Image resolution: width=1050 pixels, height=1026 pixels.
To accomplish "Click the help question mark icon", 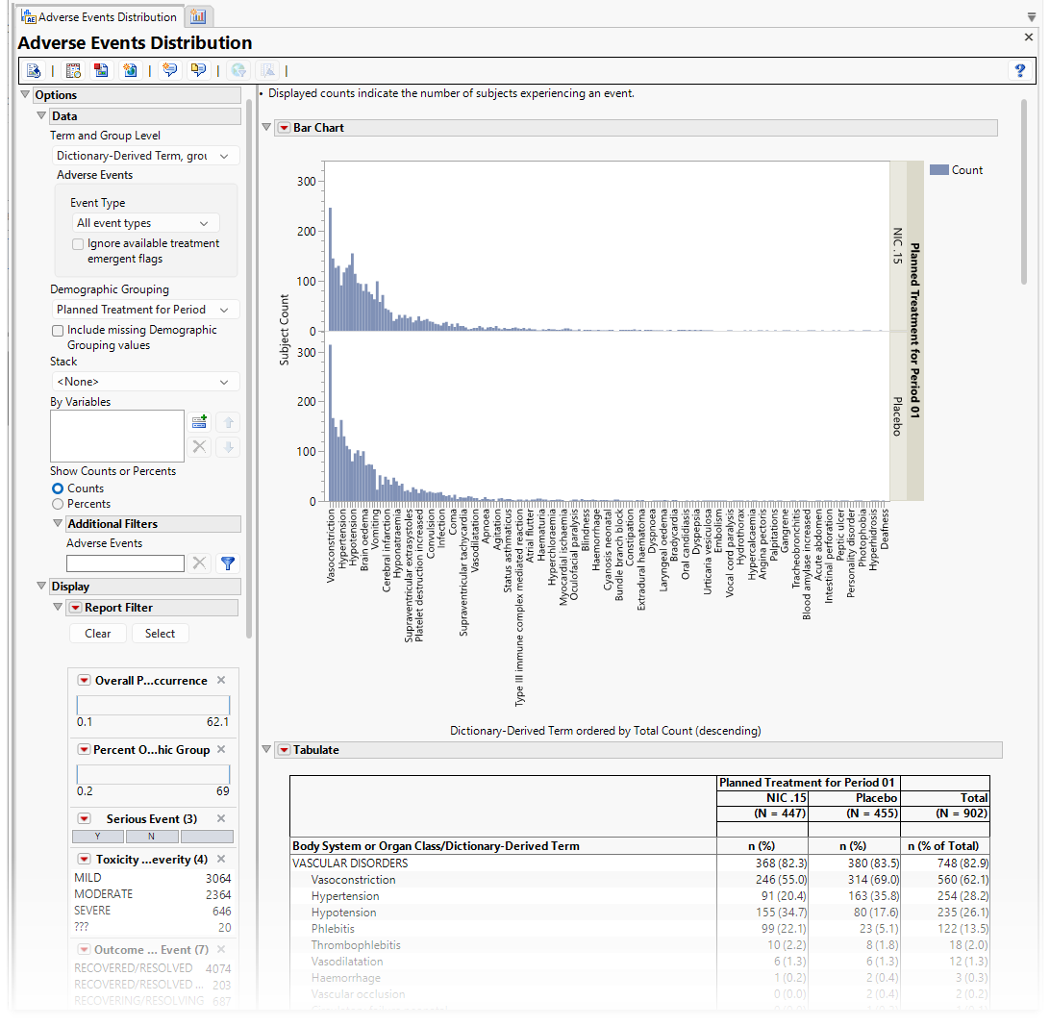I will [x=1020, y=70].
